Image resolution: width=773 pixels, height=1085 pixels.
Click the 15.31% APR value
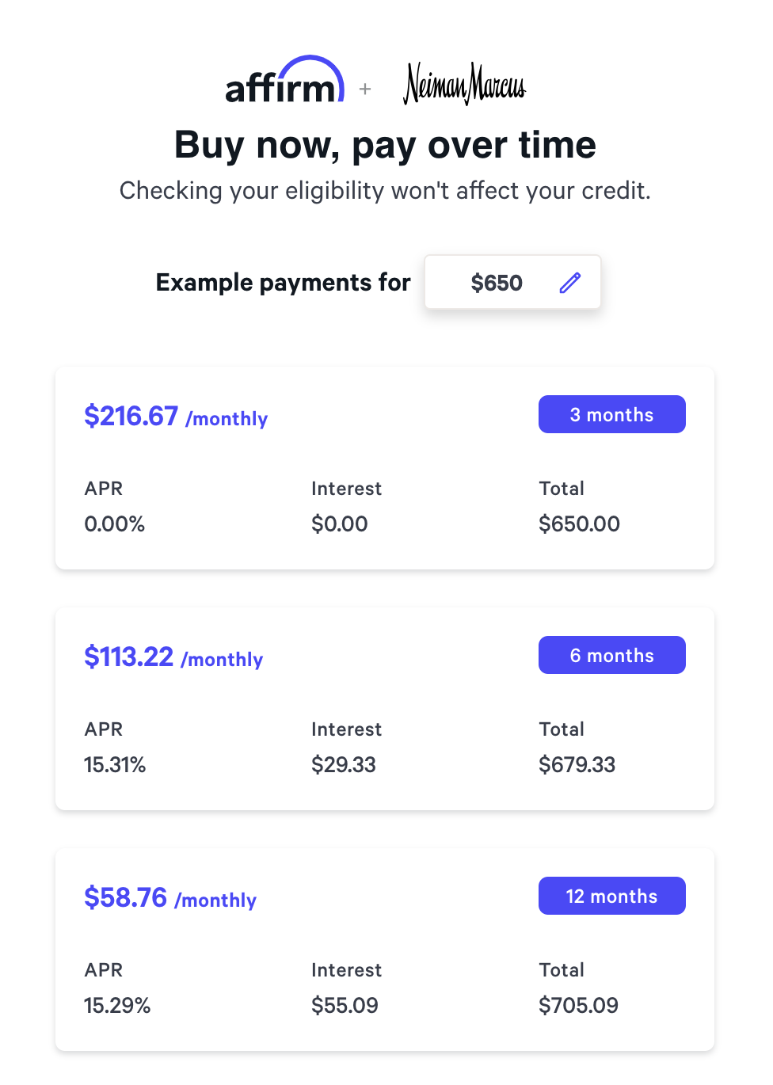[x=115, y=764]
